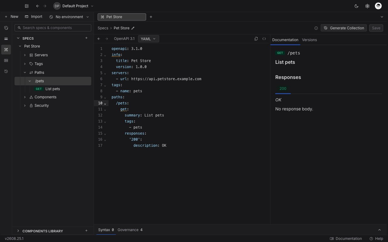Expand the Servers tree node
Screen dimensions: 388x242
click(x=25, y=55)
